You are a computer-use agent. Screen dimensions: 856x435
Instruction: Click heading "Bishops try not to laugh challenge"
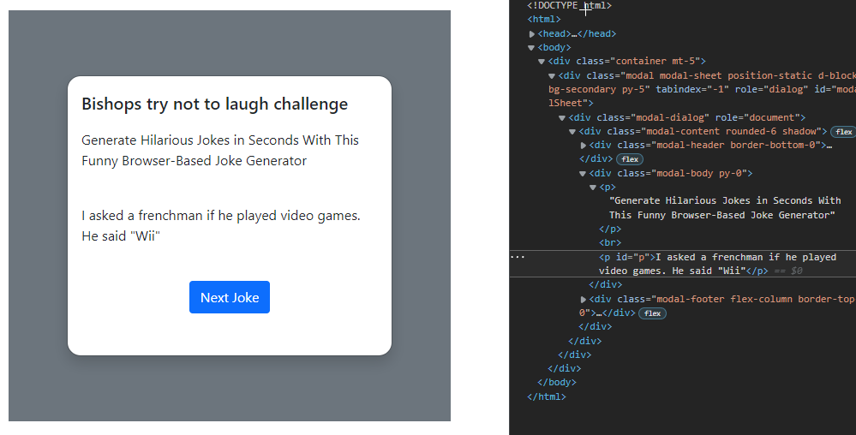coord(214,104)
